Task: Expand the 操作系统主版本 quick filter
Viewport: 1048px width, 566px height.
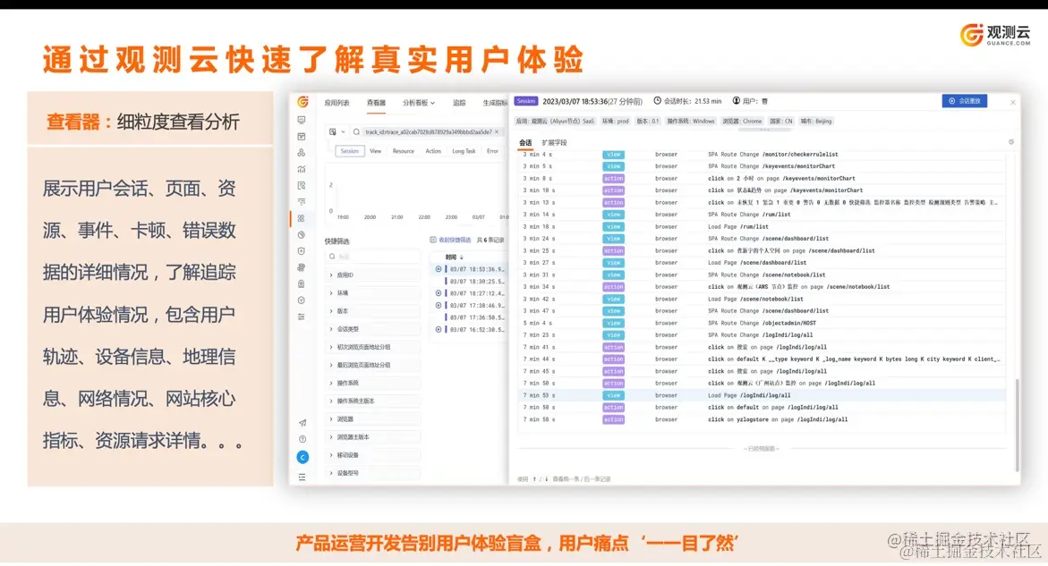Action: (x=374, y=401)
